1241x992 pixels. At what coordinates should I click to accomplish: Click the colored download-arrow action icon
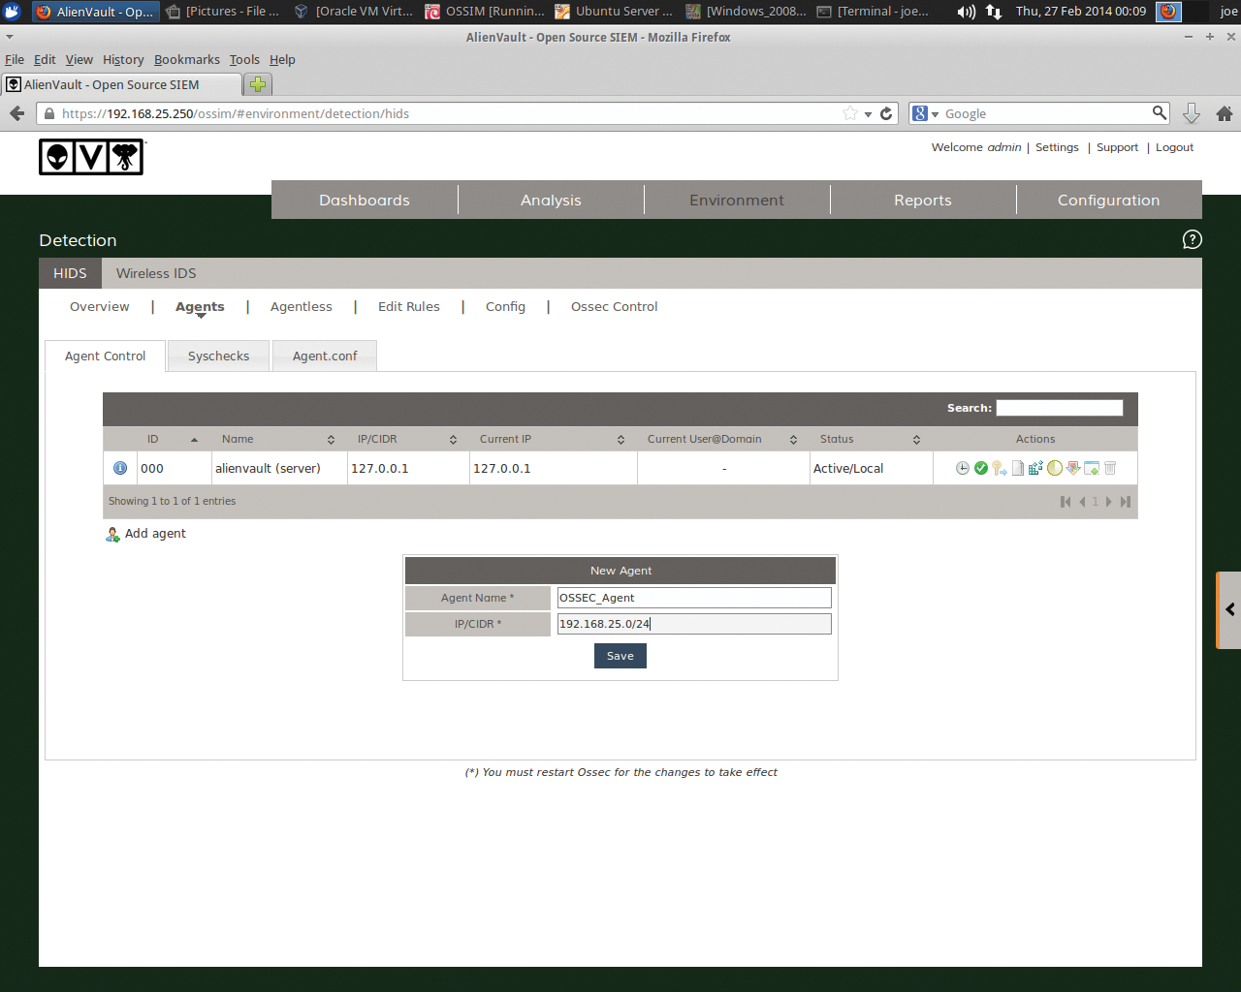pyautogui.click(x=1073, y=468)
